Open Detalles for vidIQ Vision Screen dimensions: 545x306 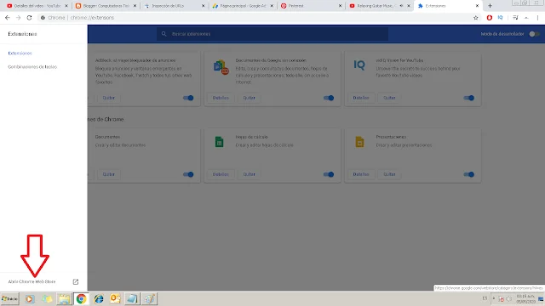coord(361,98)
